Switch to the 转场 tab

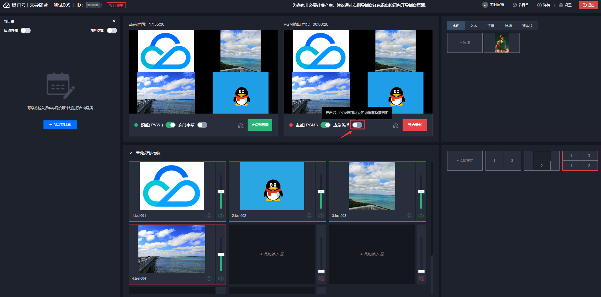tap(508, 26)
